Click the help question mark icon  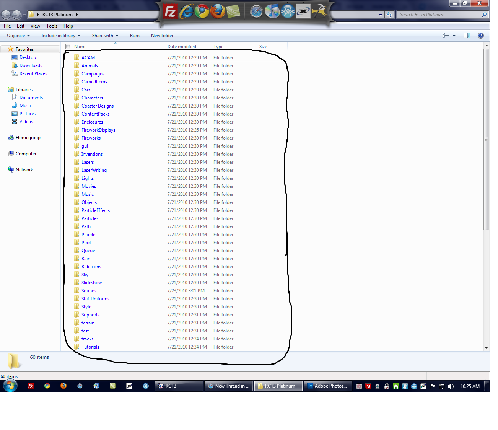[480, 36]
